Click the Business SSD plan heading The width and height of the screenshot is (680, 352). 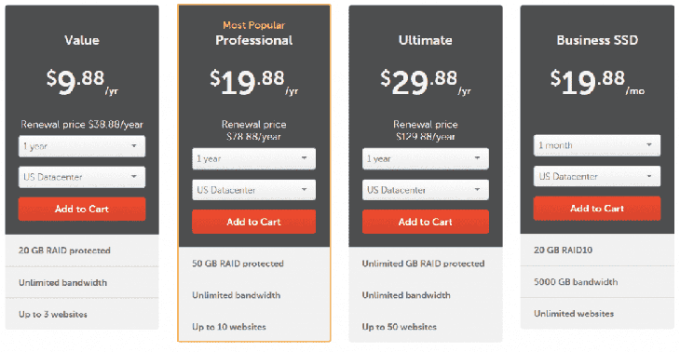point(597,40)
